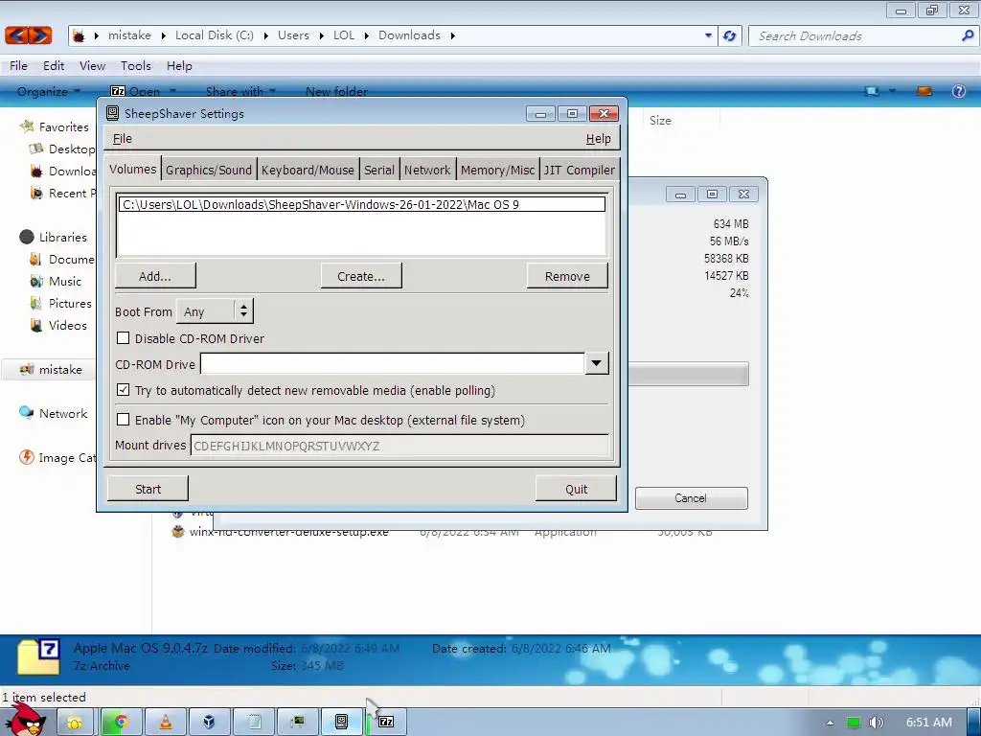Toggle the preview pane icon
981x736 pixels.
click(924, 91)
